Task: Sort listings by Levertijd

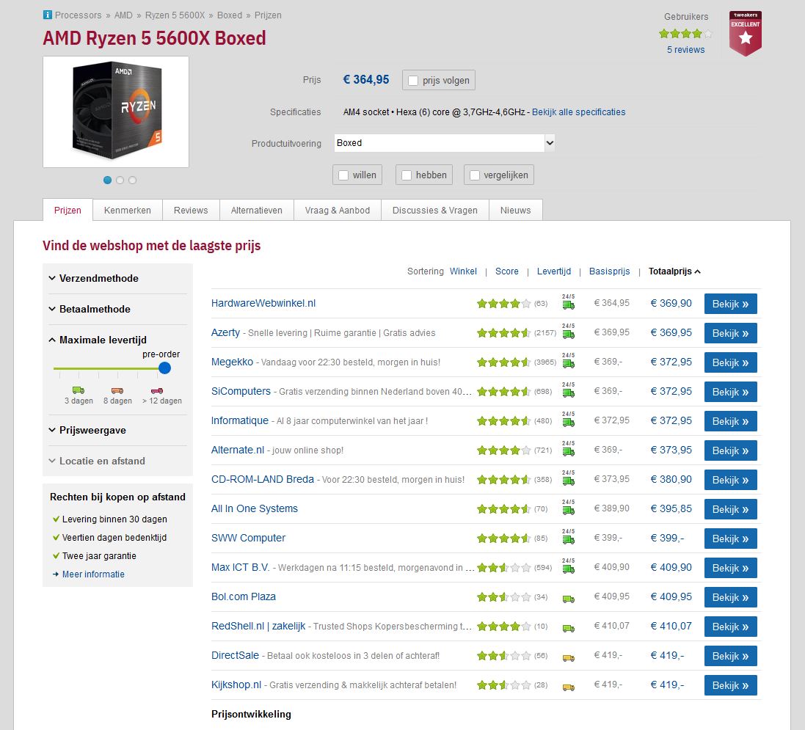Action: 553,271
